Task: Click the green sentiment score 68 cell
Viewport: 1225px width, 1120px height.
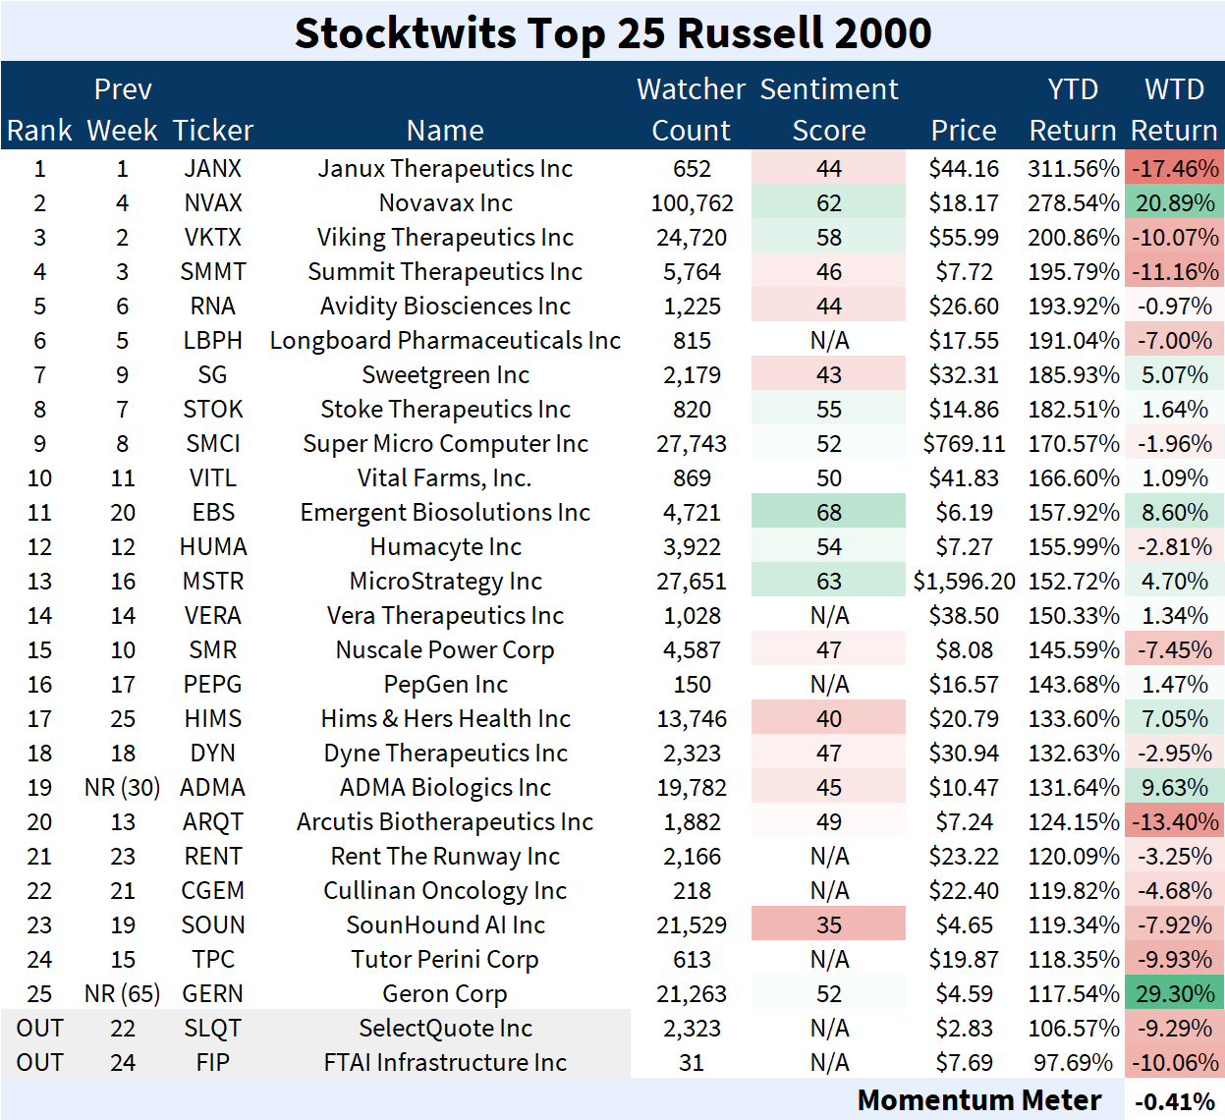Action: 828,513
